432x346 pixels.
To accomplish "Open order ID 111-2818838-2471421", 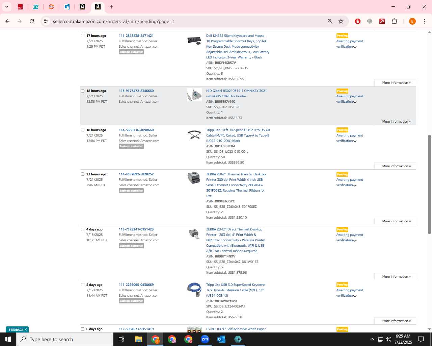I will pyautogui.click(x=136, y=35).
